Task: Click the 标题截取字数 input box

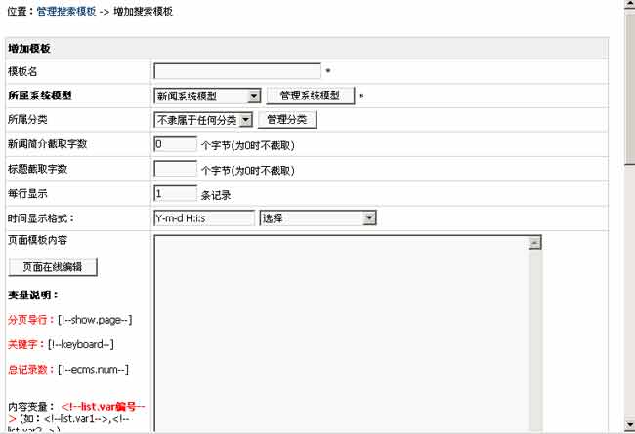Action: (176, 169)
